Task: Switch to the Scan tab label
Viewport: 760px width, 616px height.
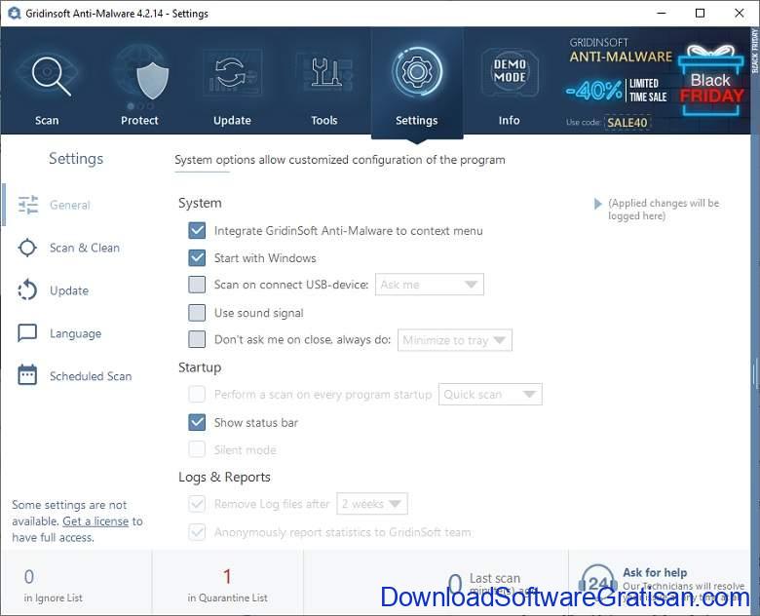Action: pos(47,120)
